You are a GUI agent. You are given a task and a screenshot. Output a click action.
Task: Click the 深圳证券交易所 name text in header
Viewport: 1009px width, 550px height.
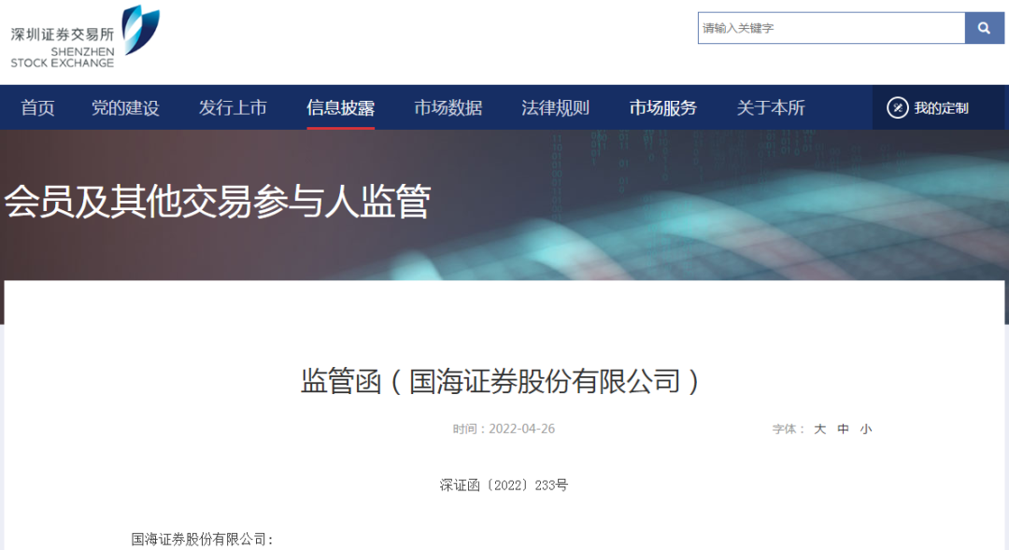[x=62, y=35]
